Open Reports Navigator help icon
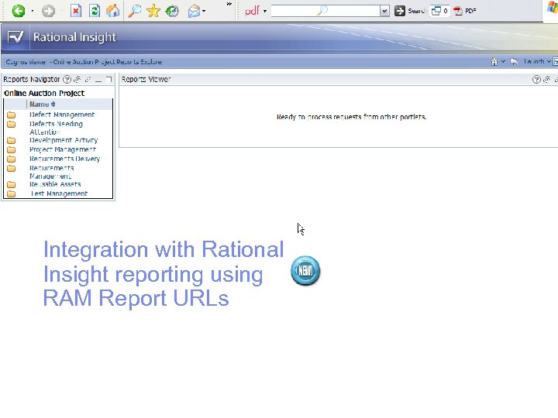The image size is (558, 418). 67,79
